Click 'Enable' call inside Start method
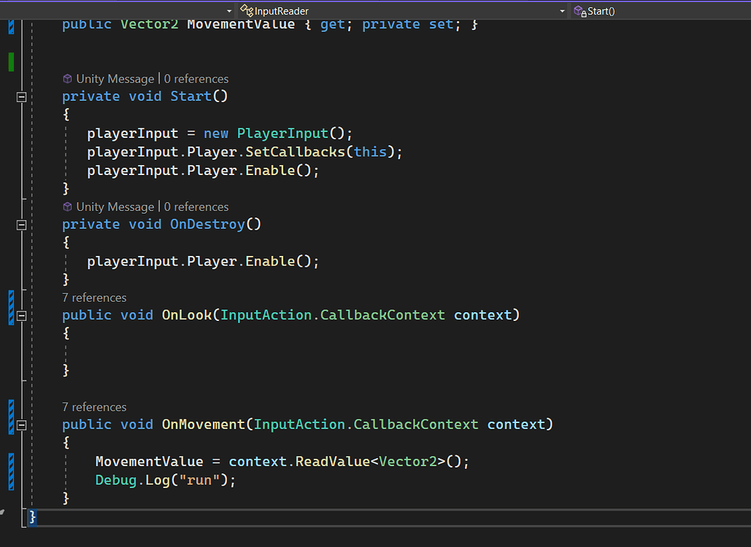 coord(270,171)
